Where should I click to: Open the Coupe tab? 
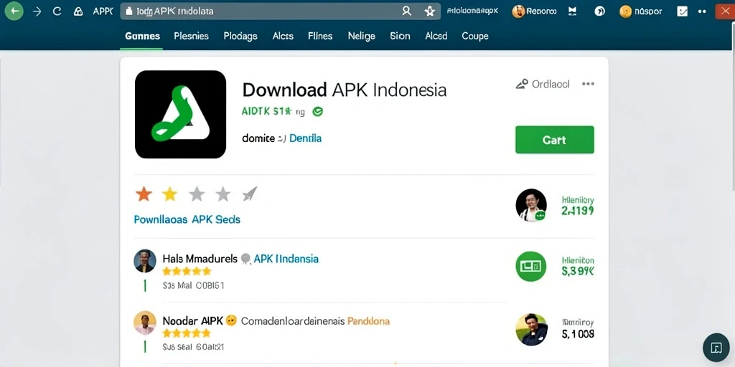coord(475,36)
